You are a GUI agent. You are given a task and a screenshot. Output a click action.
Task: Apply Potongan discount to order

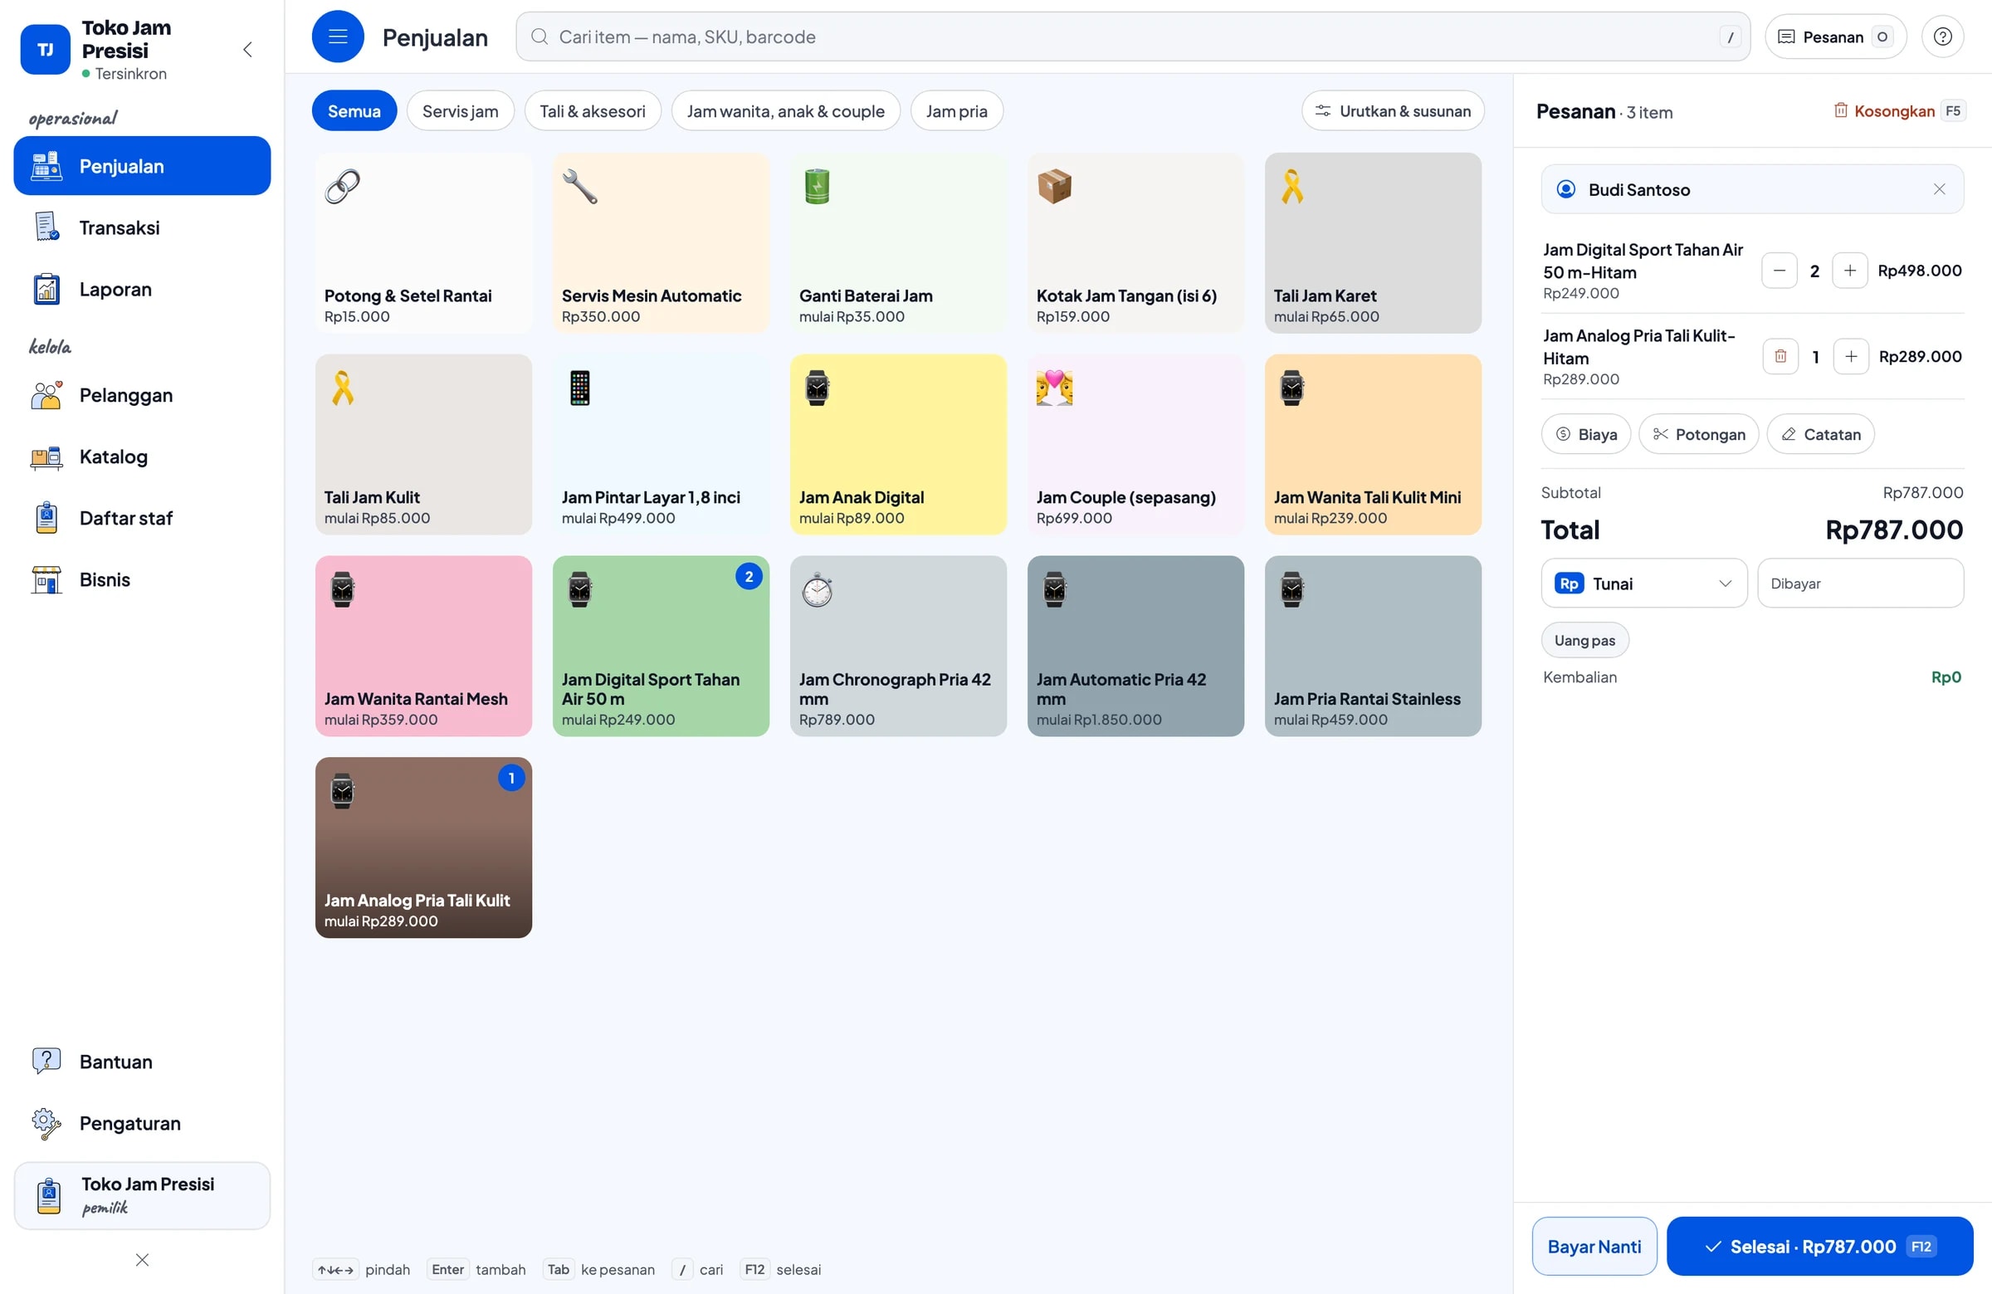(x=1698, y=433)
